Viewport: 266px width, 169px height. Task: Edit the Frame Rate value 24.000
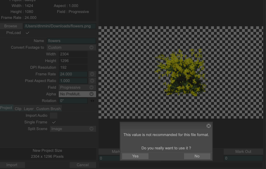(73, 74)
